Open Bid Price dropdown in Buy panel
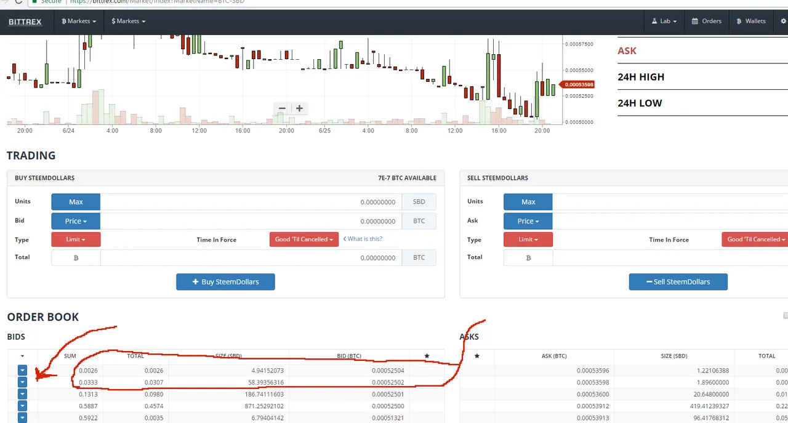The height and width of the screenshot is (423, 788). 76,221
